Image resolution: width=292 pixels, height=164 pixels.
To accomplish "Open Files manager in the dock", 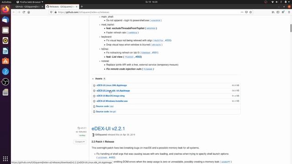I will pos(5,30).
